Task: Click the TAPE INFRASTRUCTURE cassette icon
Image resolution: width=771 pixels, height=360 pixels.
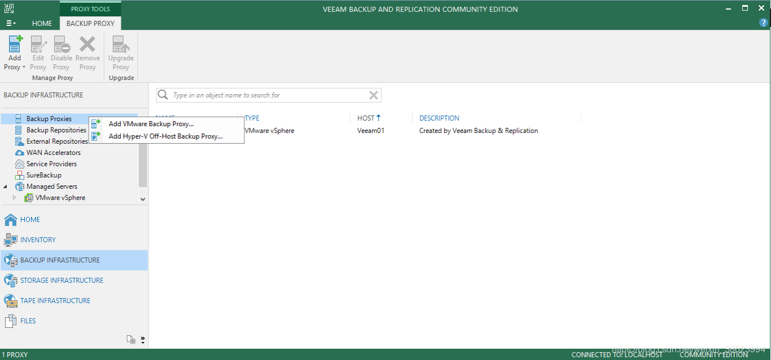Action: point(11,301)
